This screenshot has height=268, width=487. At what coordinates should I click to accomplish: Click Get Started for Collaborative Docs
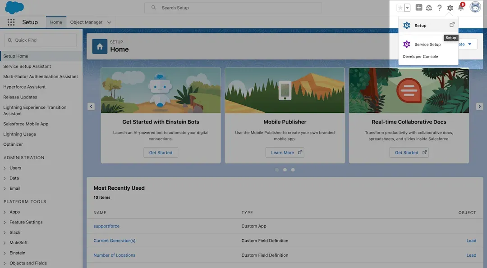pyautogui.click(x=409, y=152)
